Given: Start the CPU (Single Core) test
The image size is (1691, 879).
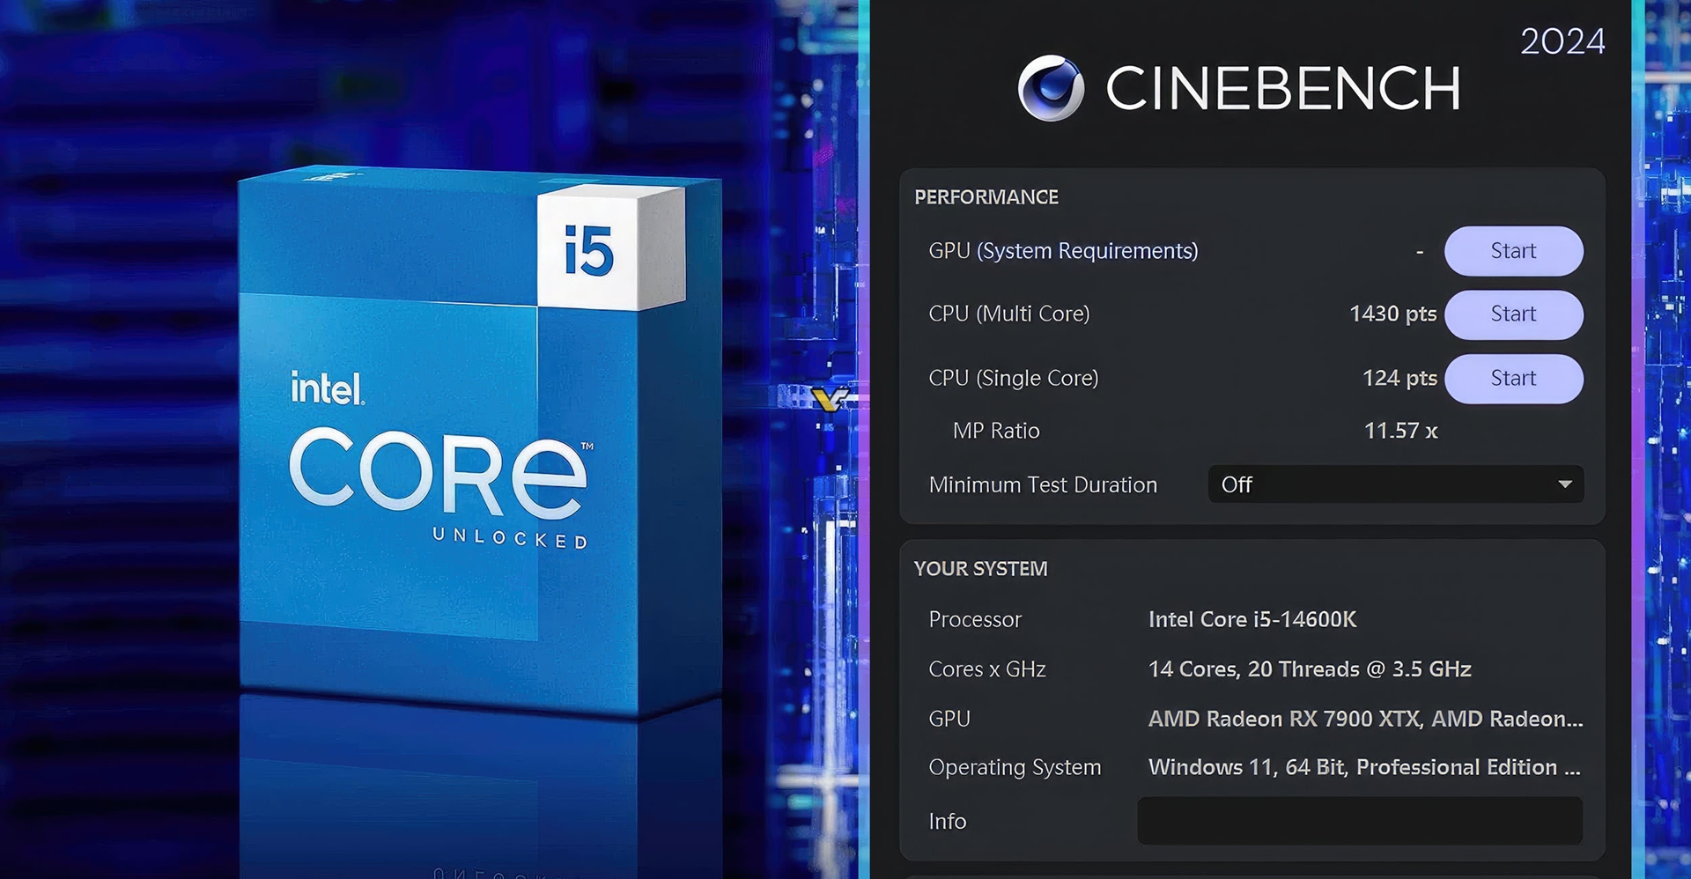Looking at the screenshot, I should (x=1513, y=379).
